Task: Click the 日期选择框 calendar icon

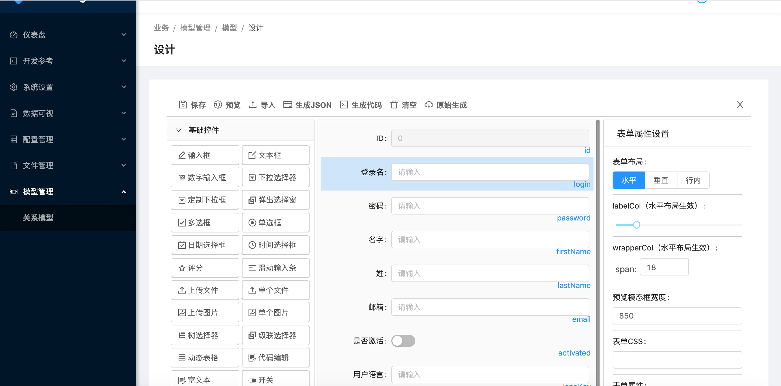Action: point(181,245)
